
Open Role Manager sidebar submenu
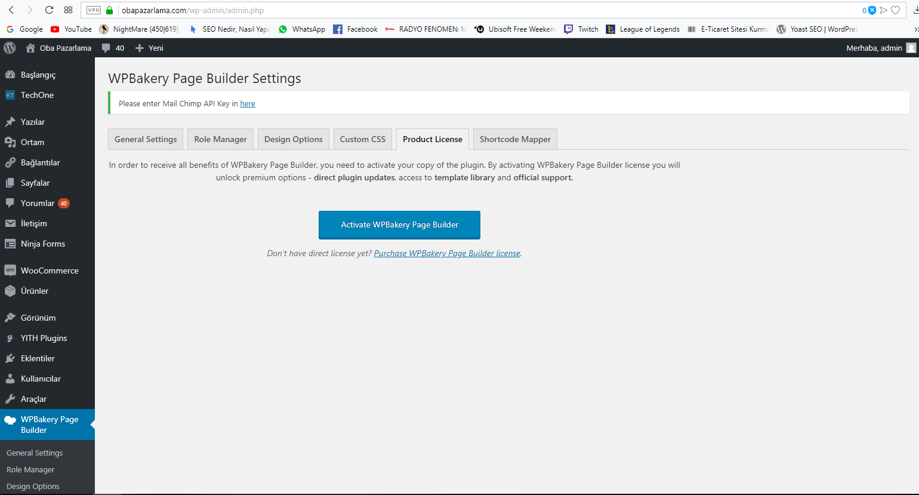coord(30,469)
